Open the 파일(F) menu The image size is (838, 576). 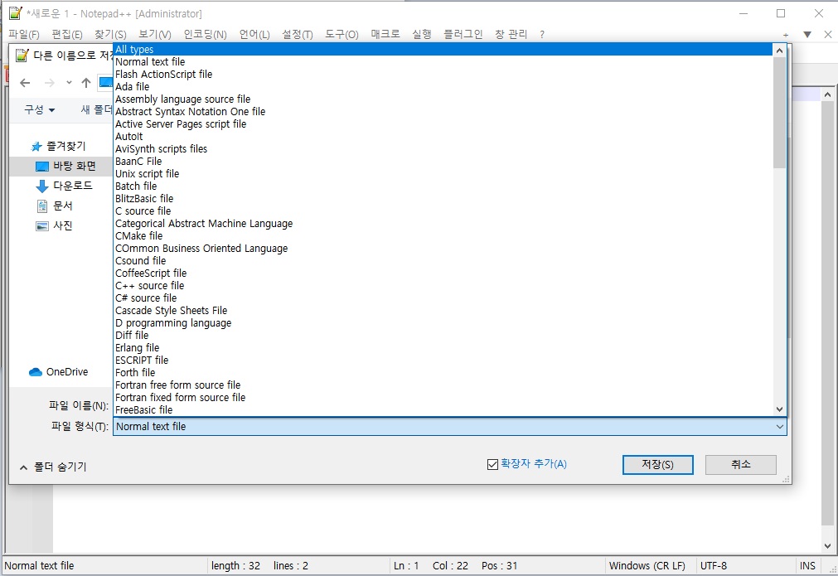coord(24,34)
